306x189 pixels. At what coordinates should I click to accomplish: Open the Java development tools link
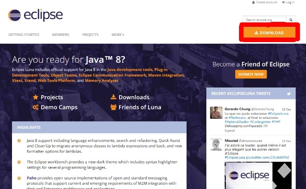[130, 70]
